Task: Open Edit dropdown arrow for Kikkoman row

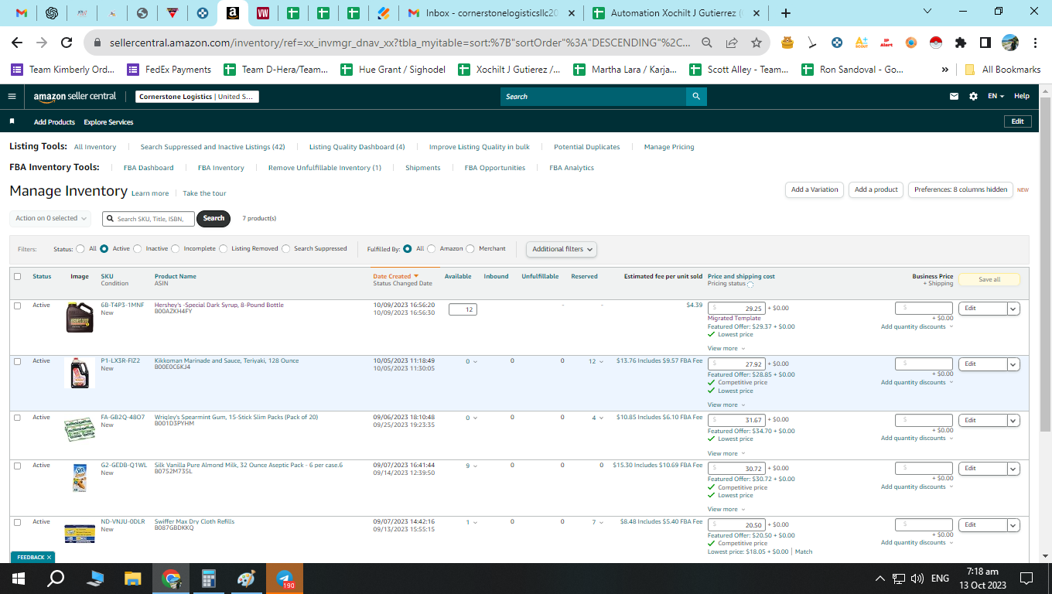Action: [x=1013, y=364]
